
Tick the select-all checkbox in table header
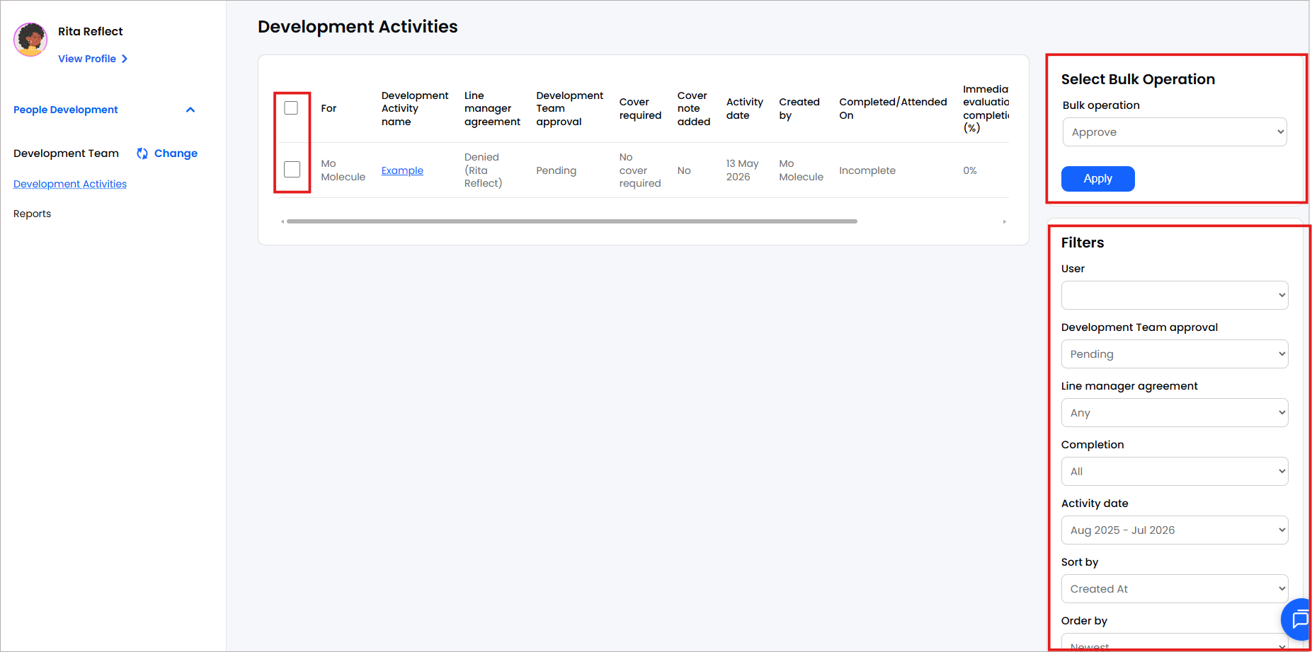(291, 107)
